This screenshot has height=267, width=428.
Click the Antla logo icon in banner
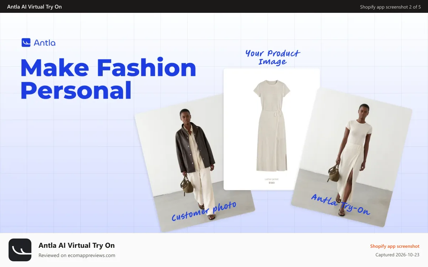[x=26, y=43]
